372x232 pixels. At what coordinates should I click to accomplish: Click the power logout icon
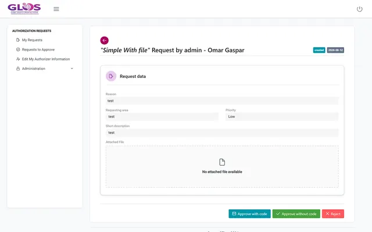(x=359, y=9)
